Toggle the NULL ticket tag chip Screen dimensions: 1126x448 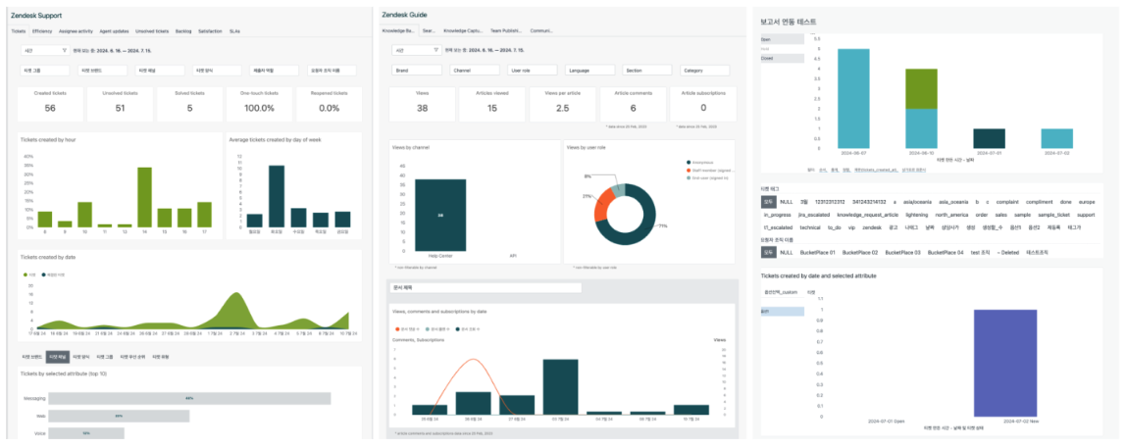787,203
